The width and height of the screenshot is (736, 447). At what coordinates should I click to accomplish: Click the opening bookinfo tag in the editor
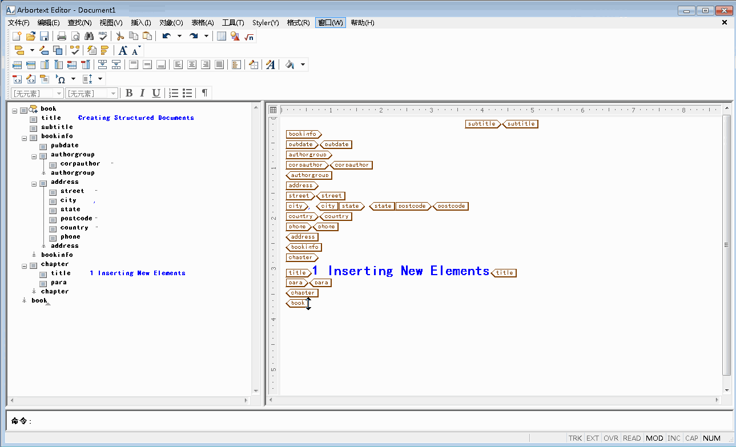pyautogui.click(x=304, y=134)
